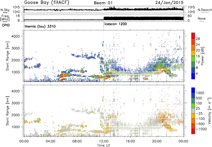Click the '3000' tick of the velocity plot
The width and height of the screenshot is (212, 147).
pyautogui.click(x=15, y=103)
